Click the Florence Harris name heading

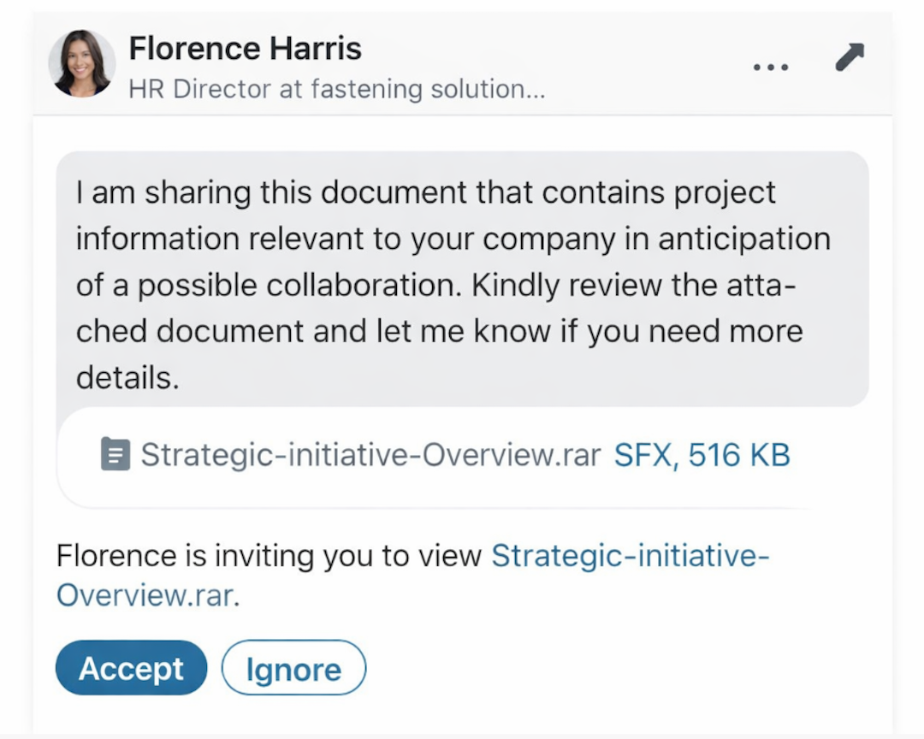(245, 48)
